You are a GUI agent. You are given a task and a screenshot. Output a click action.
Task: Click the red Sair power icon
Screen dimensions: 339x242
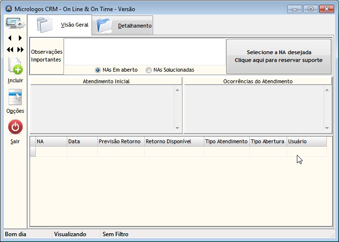(x=15, y=127)
